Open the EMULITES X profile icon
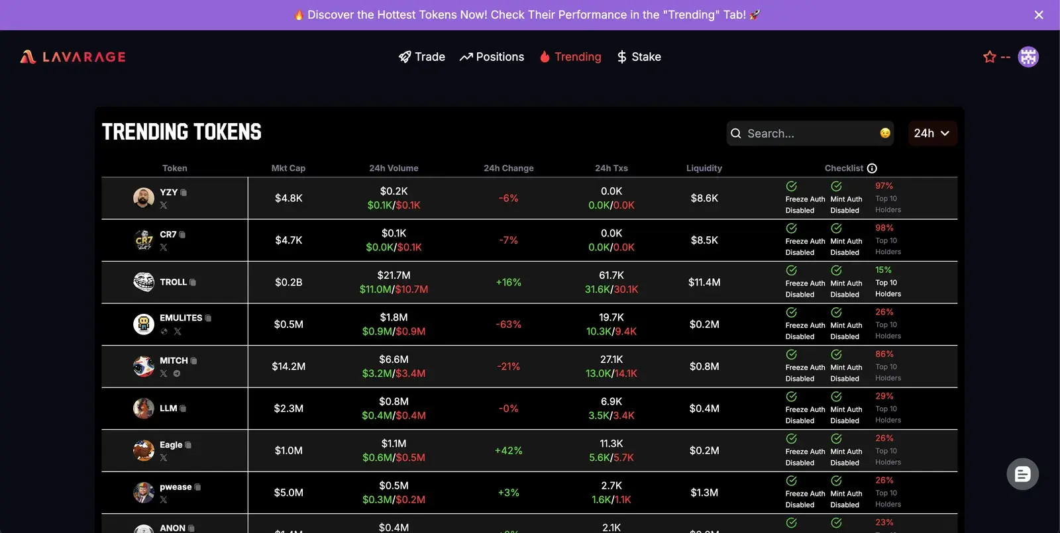The image size is (1060, 533). [x=178, y=332]
